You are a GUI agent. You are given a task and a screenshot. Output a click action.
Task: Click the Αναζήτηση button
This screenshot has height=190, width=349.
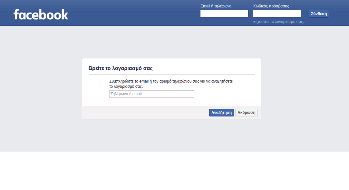(221, 113)
